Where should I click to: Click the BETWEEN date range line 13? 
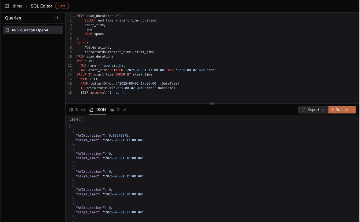pyautogui.click(x=148, y=70)
